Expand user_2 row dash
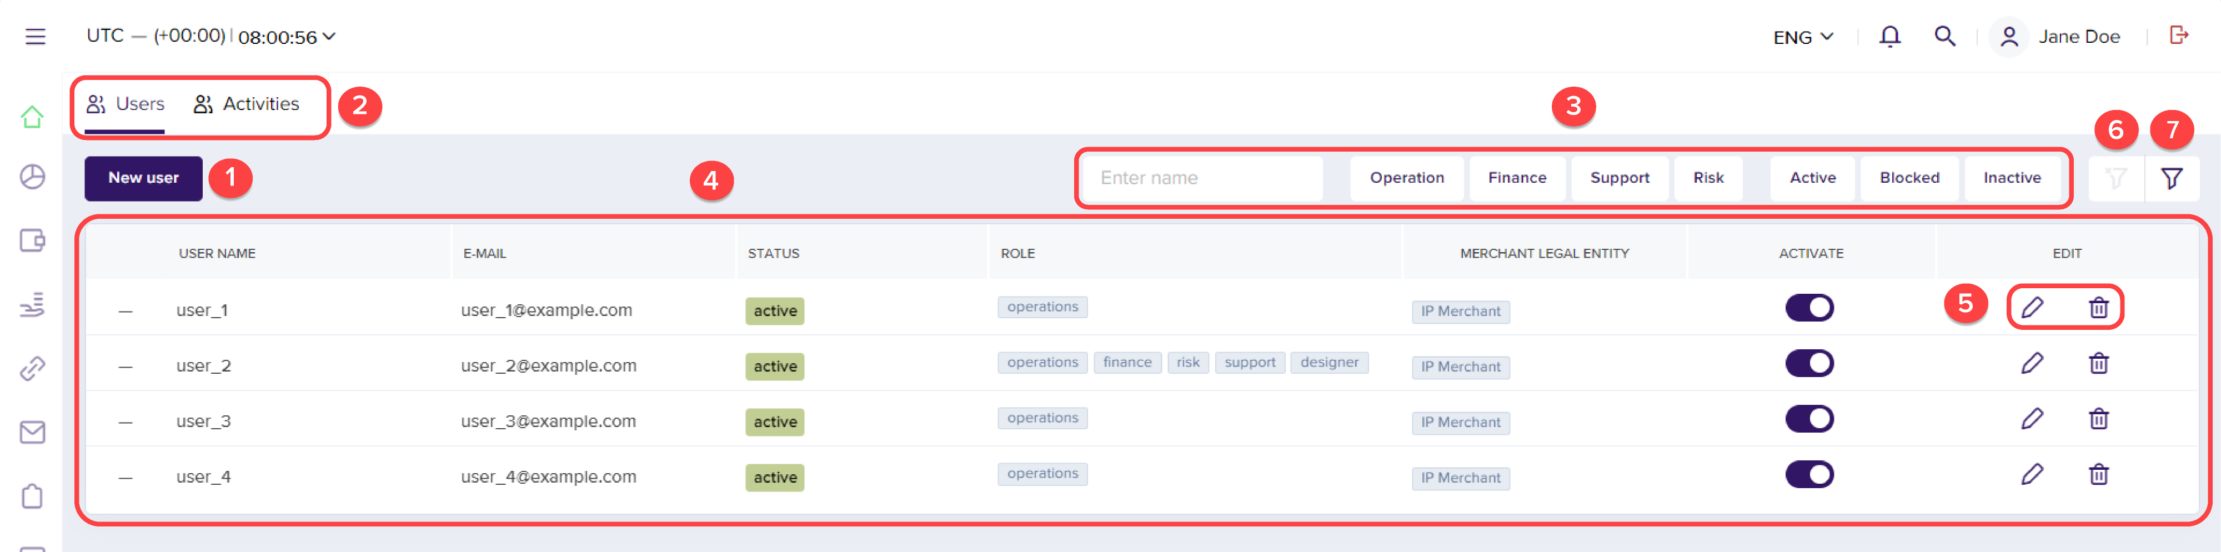The height and width of the screenshot is (552, 2221). click(x=126, y=367)
